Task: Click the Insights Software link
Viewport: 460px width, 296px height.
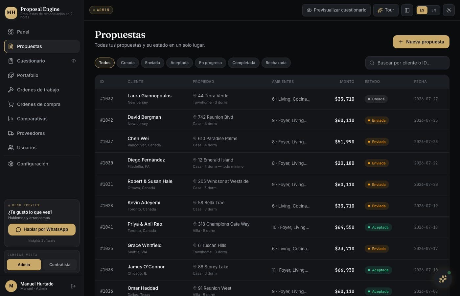Action: 42,241
